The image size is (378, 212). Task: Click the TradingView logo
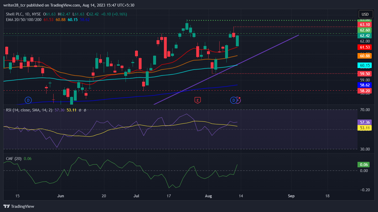pyautogui.click(x=19, y=206)
